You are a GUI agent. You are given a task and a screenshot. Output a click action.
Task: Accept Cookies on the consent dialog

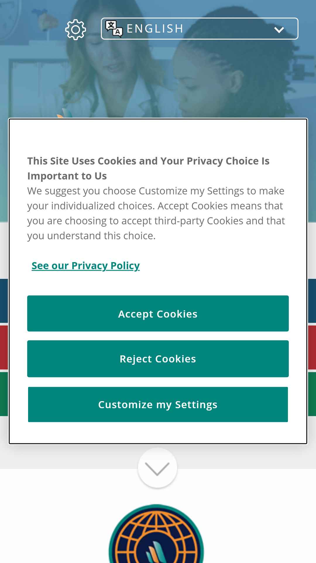coord(158,313)
